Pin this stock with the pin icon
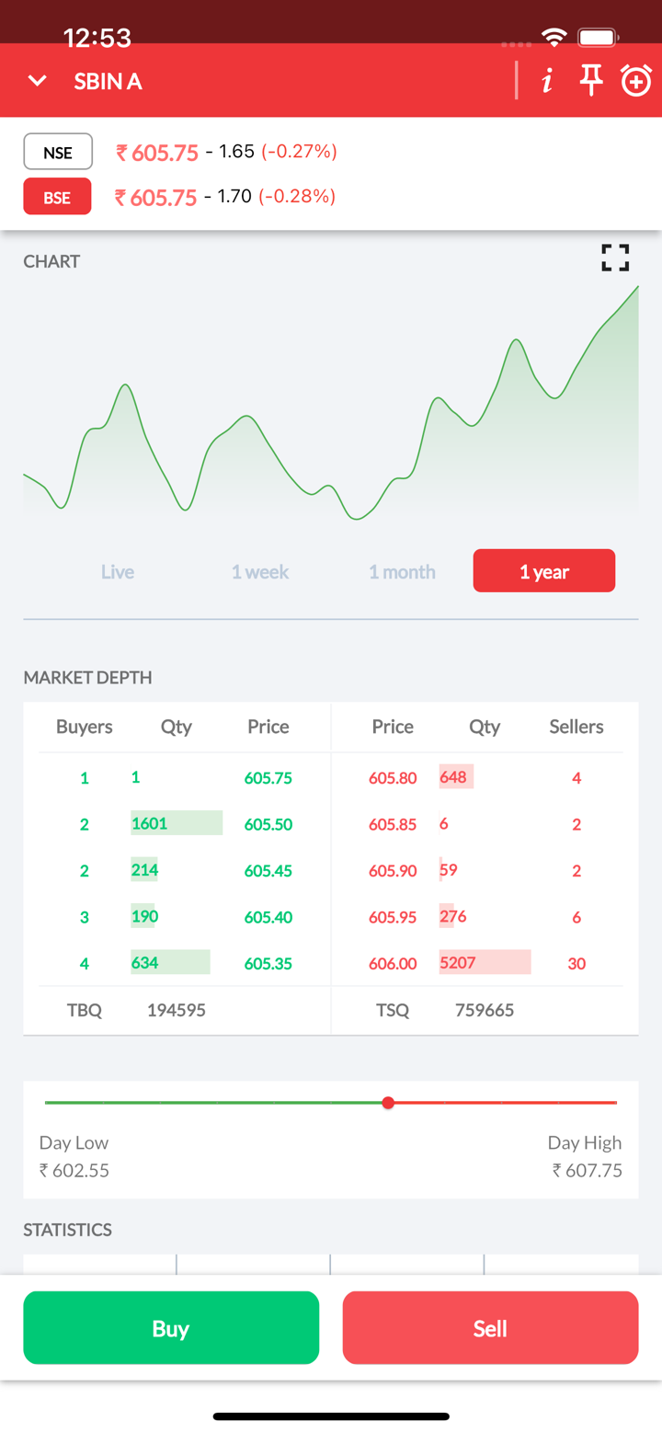Image resolution: width=662 pixels, height=1433 pixels. coord(591,81)
